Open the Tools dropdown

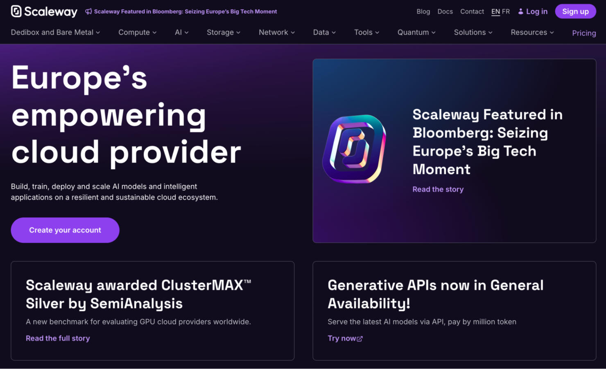366,32
